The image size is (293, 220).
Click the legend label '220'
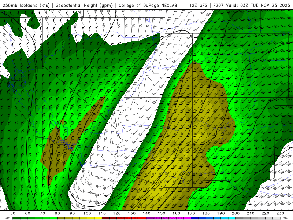266,213
